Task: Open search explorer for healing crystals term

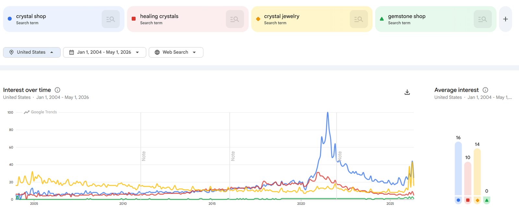Action: pos(235,19)
